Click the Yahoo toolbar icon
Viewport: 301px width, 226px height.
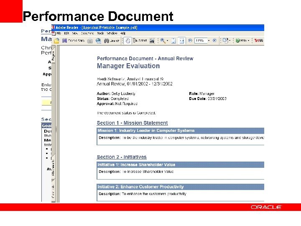click(x=259, y=41)
